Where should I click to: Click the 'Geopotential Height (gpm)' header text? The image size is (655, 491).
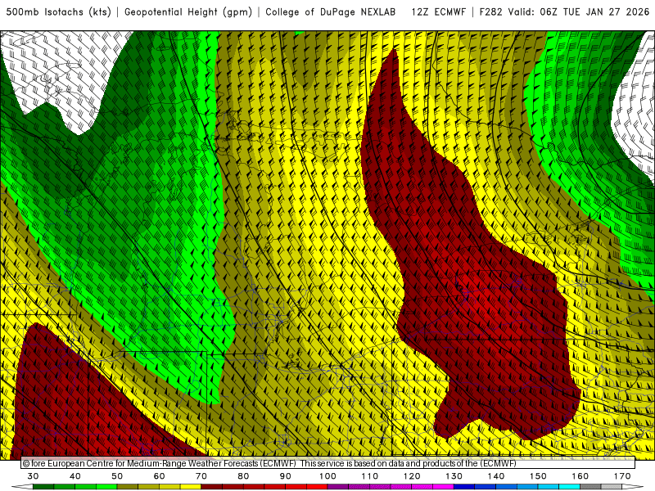point(188,12)
